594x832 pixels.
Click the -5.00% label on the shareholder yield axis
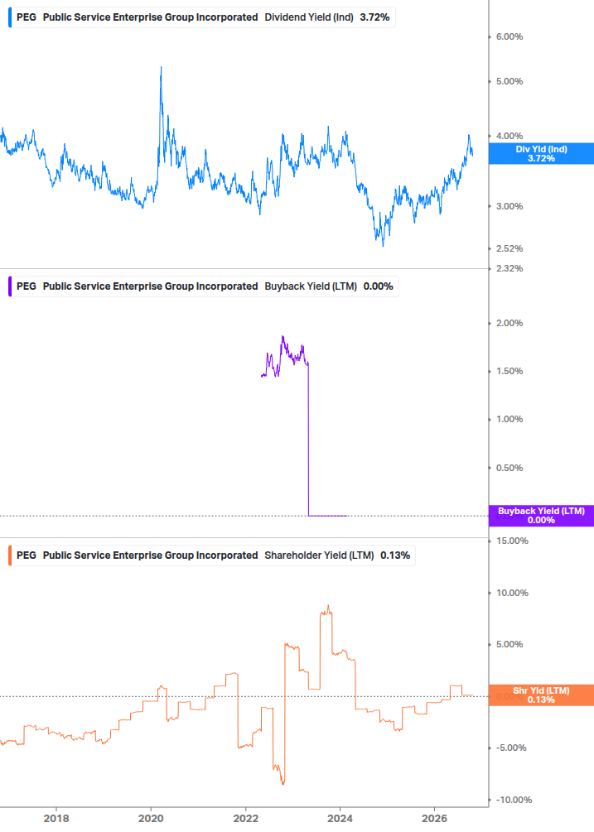511,748
